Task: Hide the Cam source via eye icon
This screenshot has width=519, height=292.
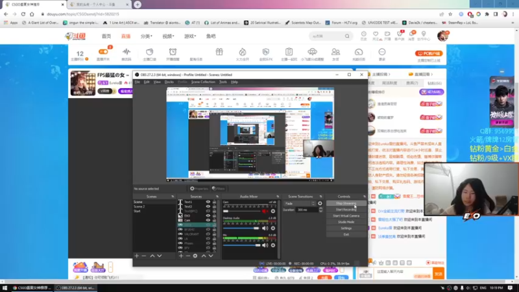Action: coord(208,220)
